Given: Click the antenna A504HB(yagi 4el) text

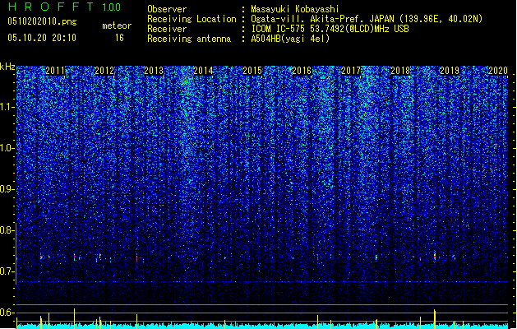Looking at the screenshot, I should click(290, 39).
